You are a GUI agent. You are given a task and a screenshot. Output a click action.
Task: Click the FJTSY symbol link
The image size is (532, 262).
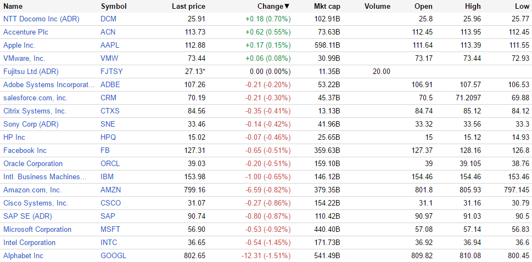pos(111,71)
